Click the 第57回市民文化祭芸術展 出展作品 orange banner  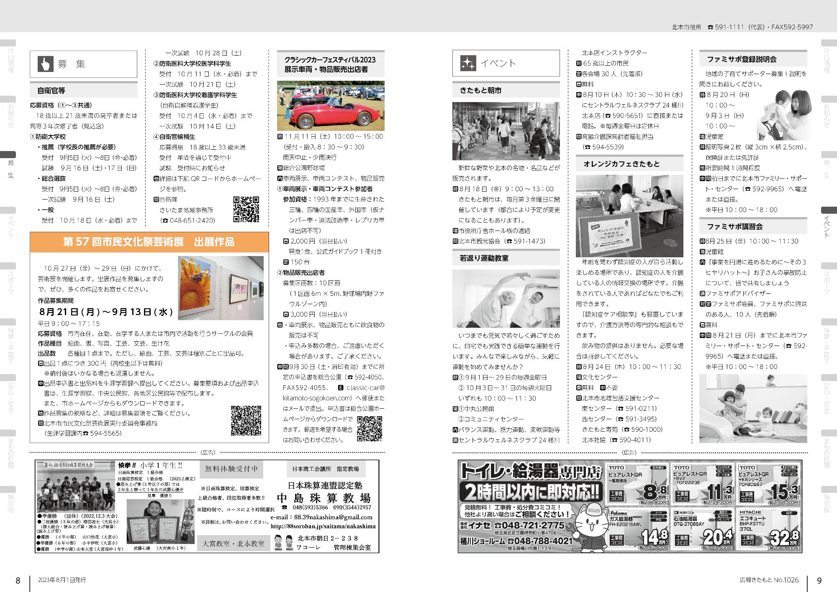coord(149,242)
